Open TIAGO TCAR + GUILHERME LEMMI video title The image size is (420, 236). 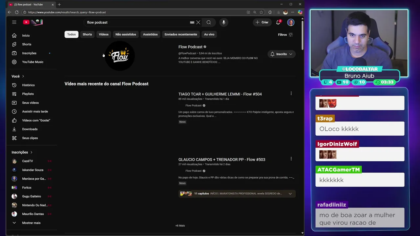[x=220, y=94]
